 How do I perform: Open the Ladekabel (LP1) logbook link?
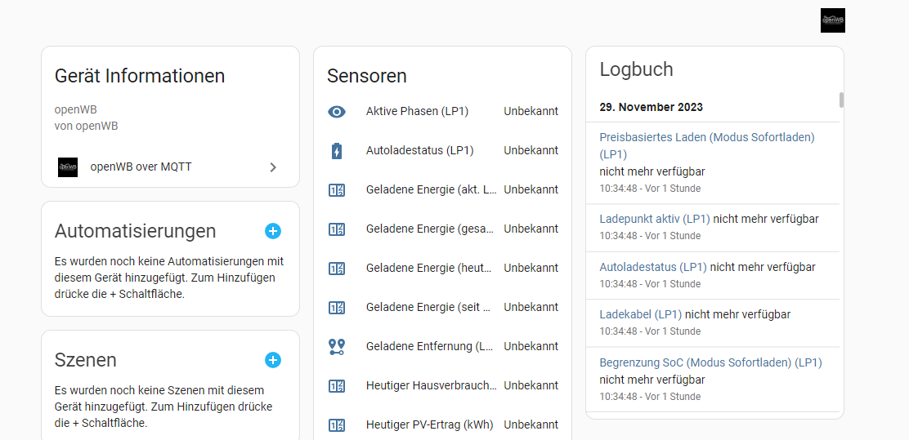(x=640, y=314)
